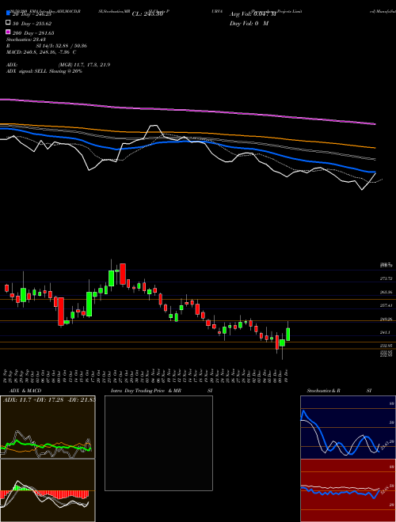Click the ADX signal SELL text
The image size is (396, 522).
44,71
